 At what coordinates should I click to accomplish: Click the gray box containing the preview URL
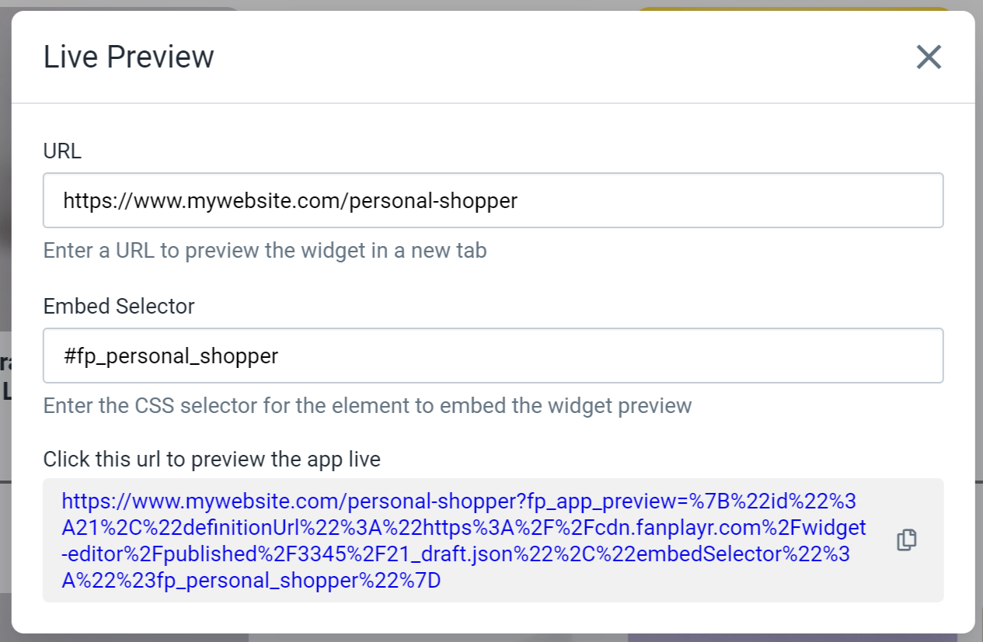tap(493, 540)
